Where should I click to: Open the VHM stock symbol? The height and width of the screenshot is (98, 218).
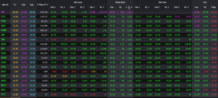tap(4, 30)
